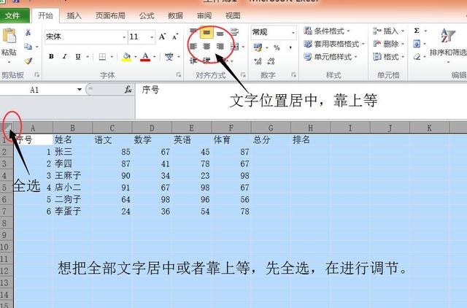Image resolution: width=467 pixels, height=308 pixels.
Task: Increase decimal places icon
Action: 258,61
